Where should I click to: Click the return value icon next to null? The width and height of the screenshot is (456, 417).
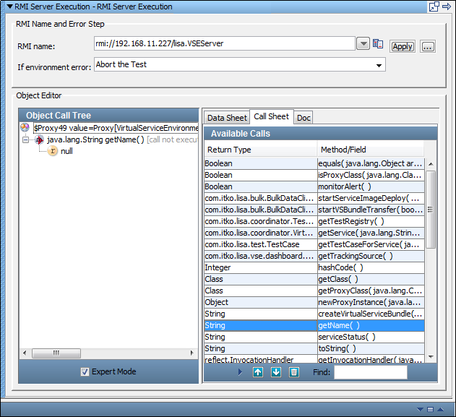[x=52, y=151]
